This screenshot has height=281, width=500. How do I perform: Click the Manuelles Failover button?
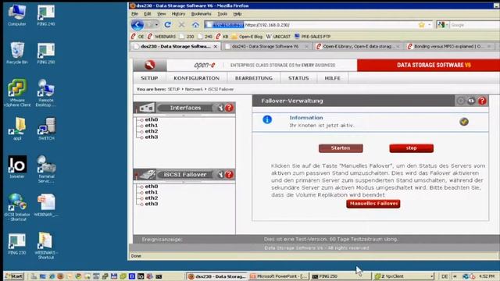coord(373,204)
